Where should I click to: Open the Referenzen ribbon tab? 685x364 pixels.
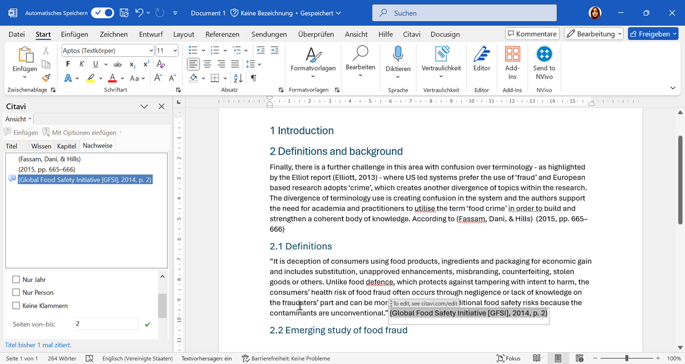click(222, 34)
